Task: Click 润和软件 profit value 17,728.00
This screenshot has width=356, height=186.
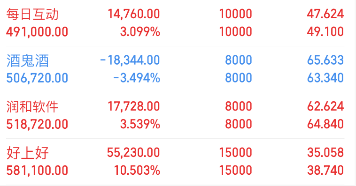Action: click(134, 106)
